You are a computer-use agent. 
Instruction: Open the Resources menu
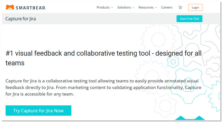pyautogui.click(x=146, y=7)
